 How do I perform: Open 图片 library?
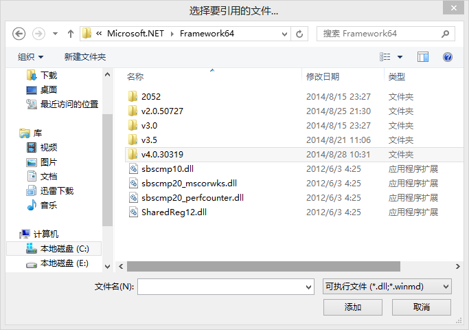pos(49,162)
